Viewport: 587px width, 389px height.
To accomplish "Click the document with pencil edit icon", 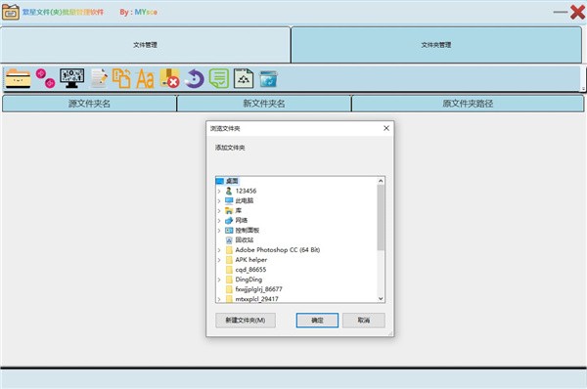I will [99, 78].
